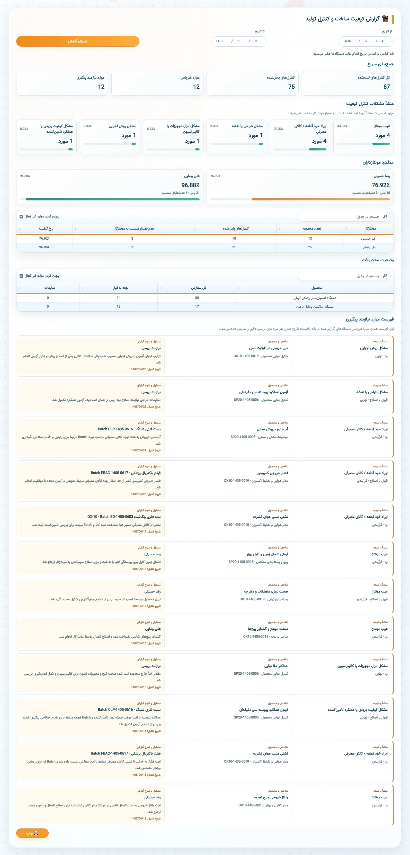
Task: Click حداکثر خلأ نهایی indicator text
Action: 276,666
